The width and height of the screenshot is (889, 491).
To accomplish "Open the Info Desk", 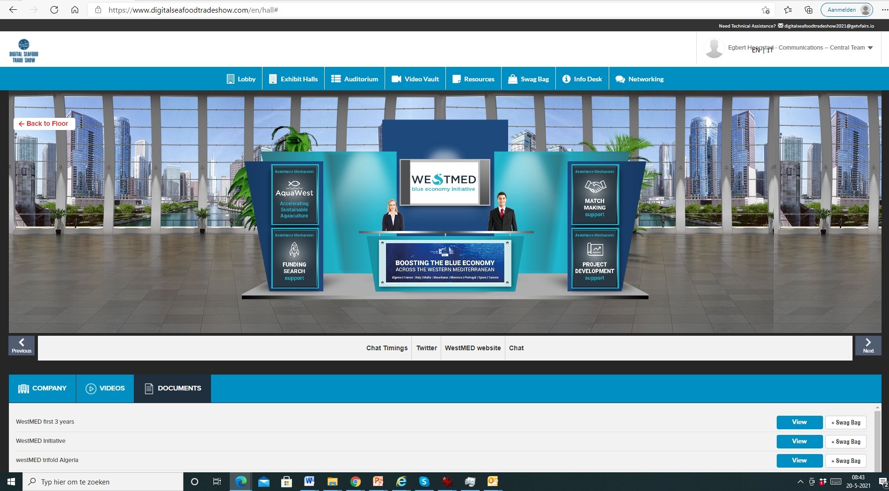I will click(582, 79).
